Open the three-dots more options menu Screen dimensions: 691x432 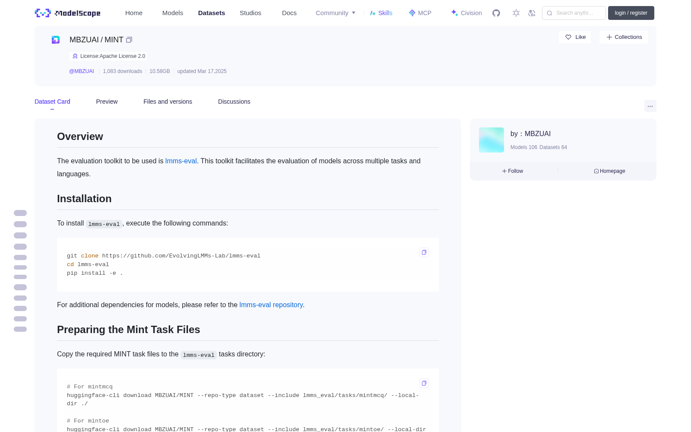pos(650,106)
